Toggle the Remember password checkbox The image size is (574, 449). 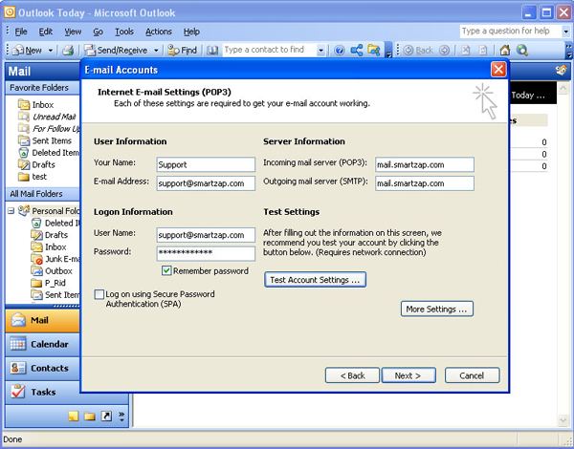(x=166, y=270)
